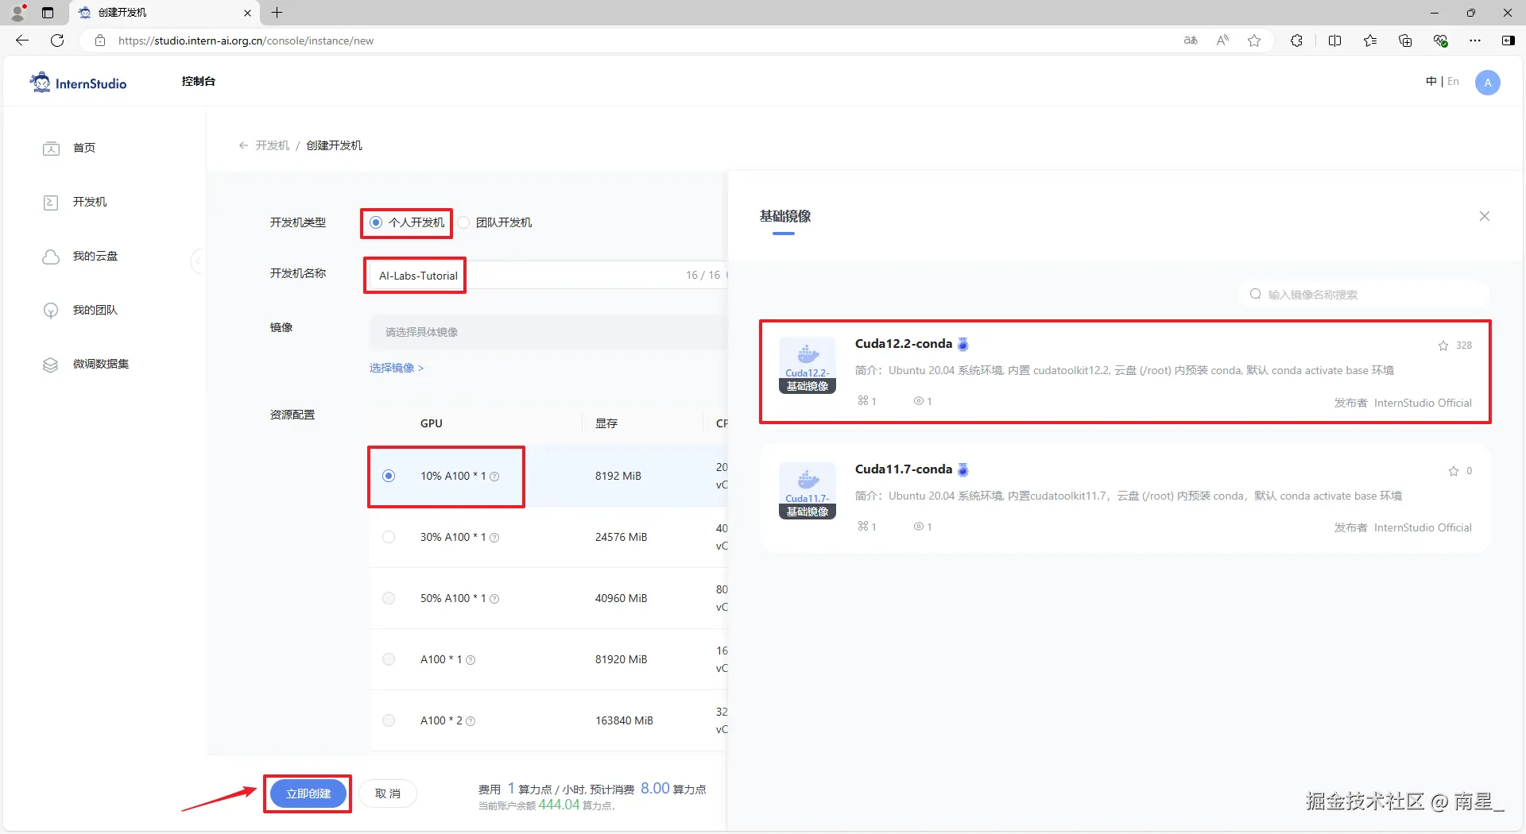1526x834 pixels.
Task: Open the browser tab actions menu
Action: pos(48,13)
